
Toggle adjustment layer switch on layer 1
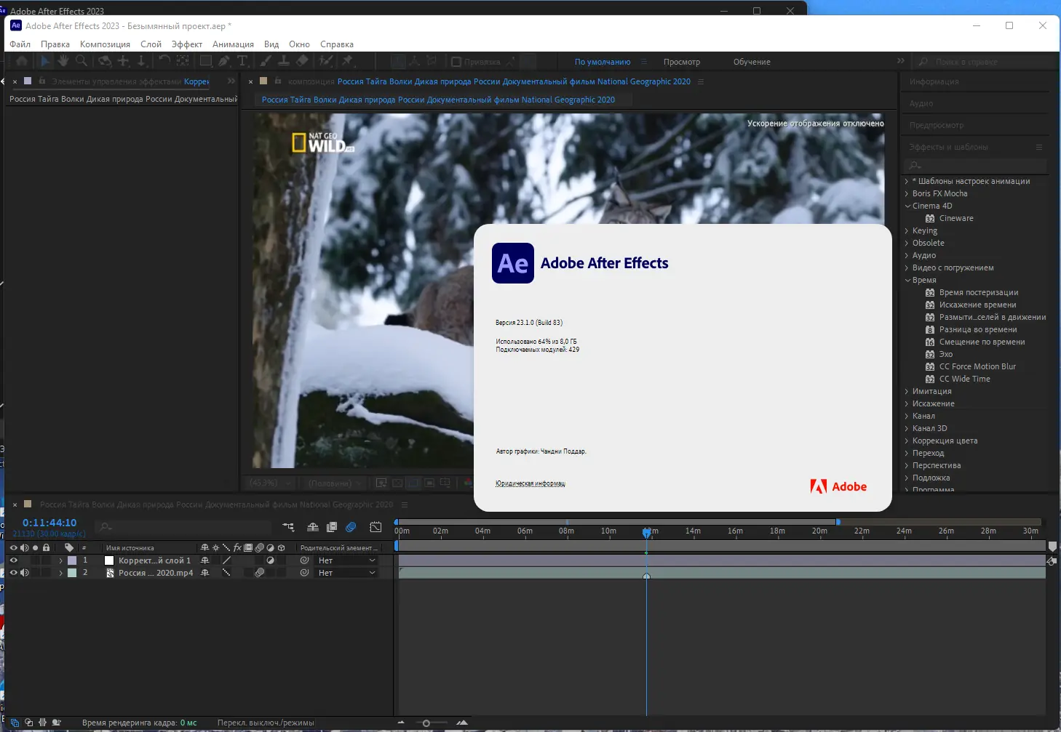coord(270,560)
